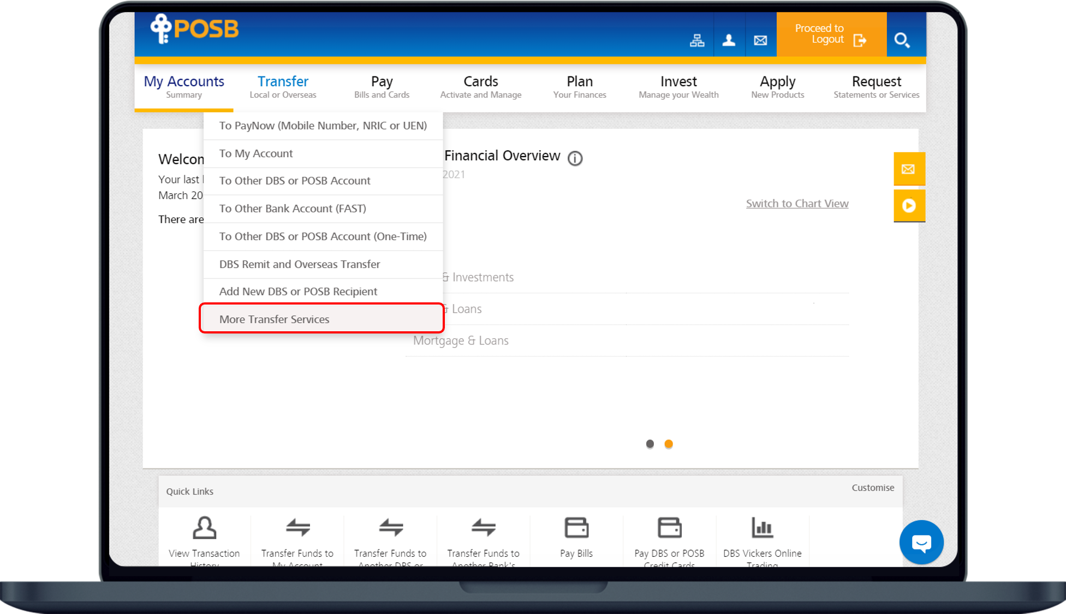Click the sitemap icon in header
The image size is (1066, 614).
tap(697, 40)
